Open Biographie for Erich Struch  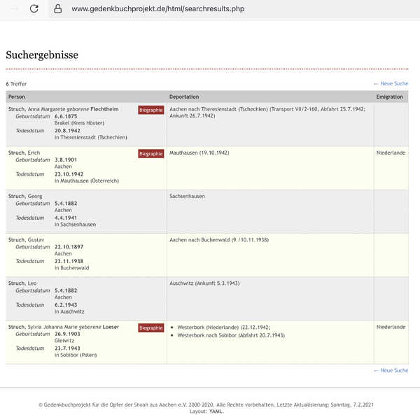[150, 153]
